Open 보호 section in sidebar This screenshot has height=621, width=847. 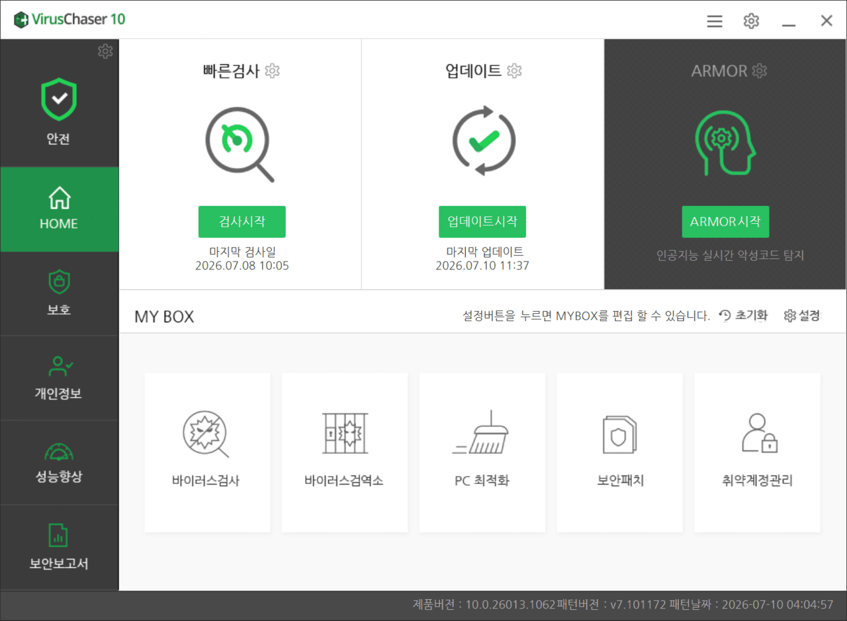pyautogui.click(x=60, y=293)
